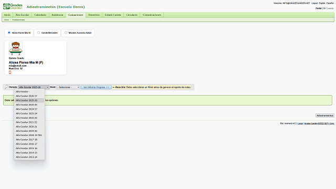Click the Grades Garden logo

click(x=13, y=6)
